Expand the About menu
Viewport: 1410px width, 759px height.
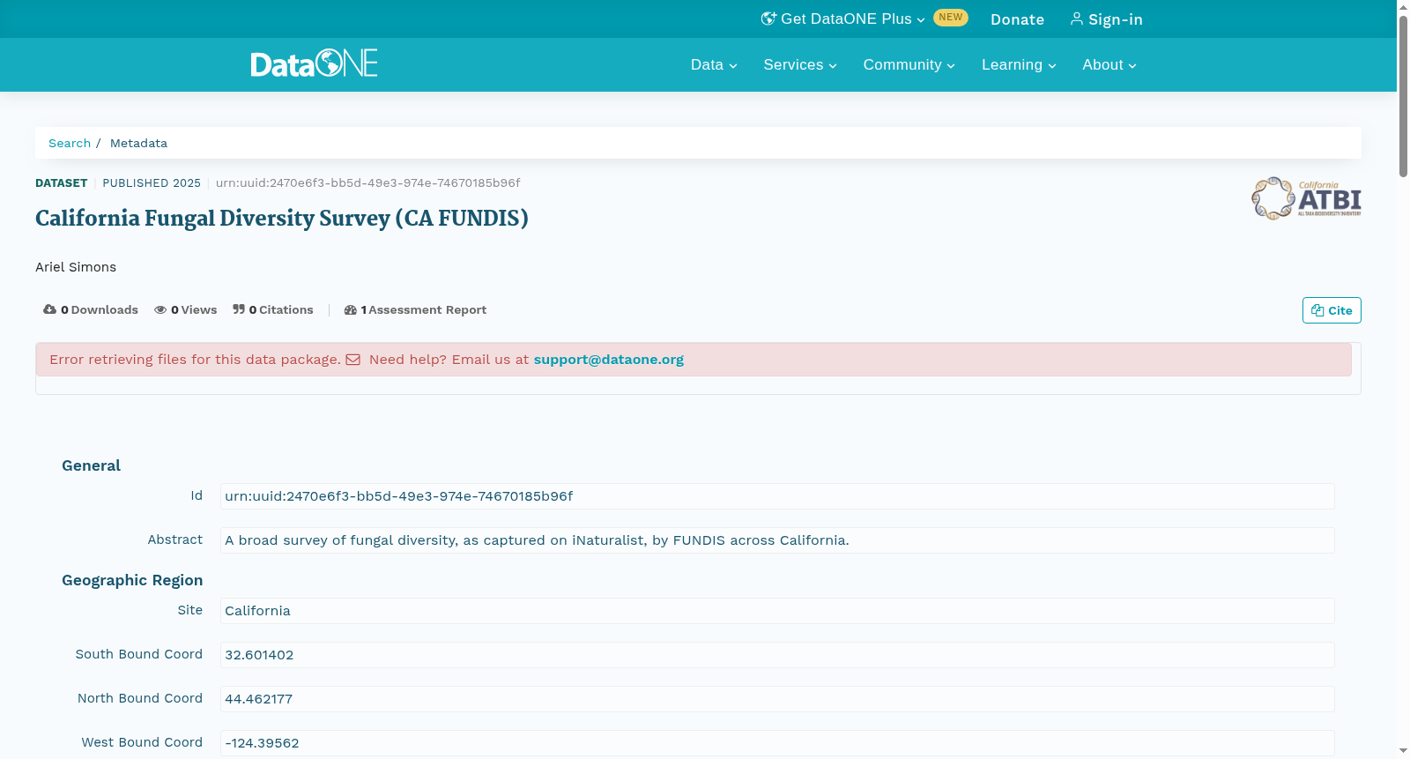pos(1109,65)
